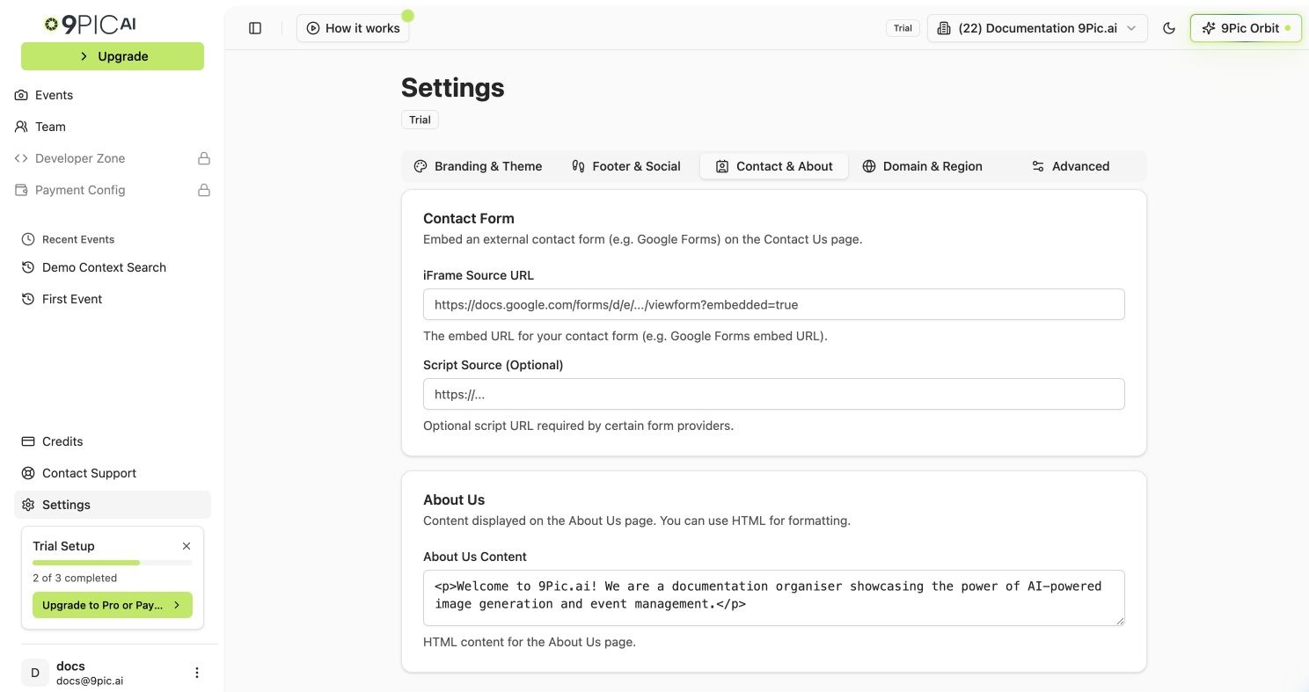Click the lock icon beside Payment Config
This screenshot has height=692, width=1309.
pos(204,190)
